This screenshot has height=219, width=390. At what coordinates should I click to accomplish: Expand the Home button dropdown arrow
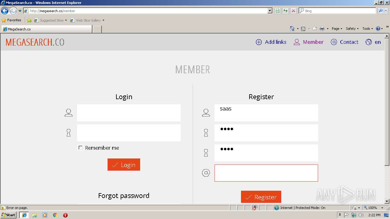point(298,29)
